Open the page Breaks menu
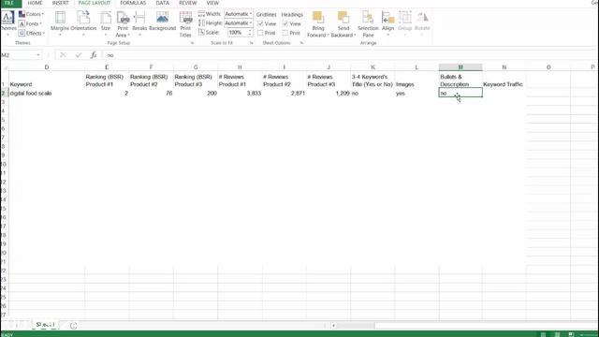Viewport: 599px width, 337px height. pyautogui.click(x=139, y=23)
